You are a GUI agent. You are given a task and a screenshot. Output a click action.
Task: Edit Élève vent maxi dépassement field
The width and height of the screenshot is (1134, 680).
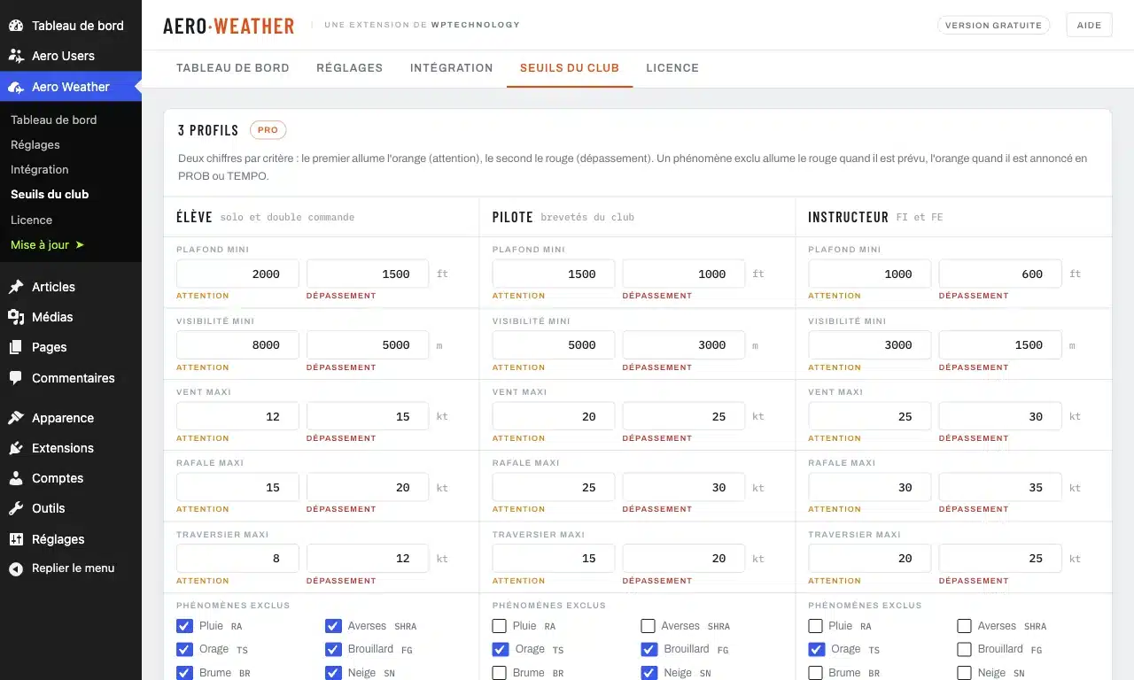click(368, 416)
